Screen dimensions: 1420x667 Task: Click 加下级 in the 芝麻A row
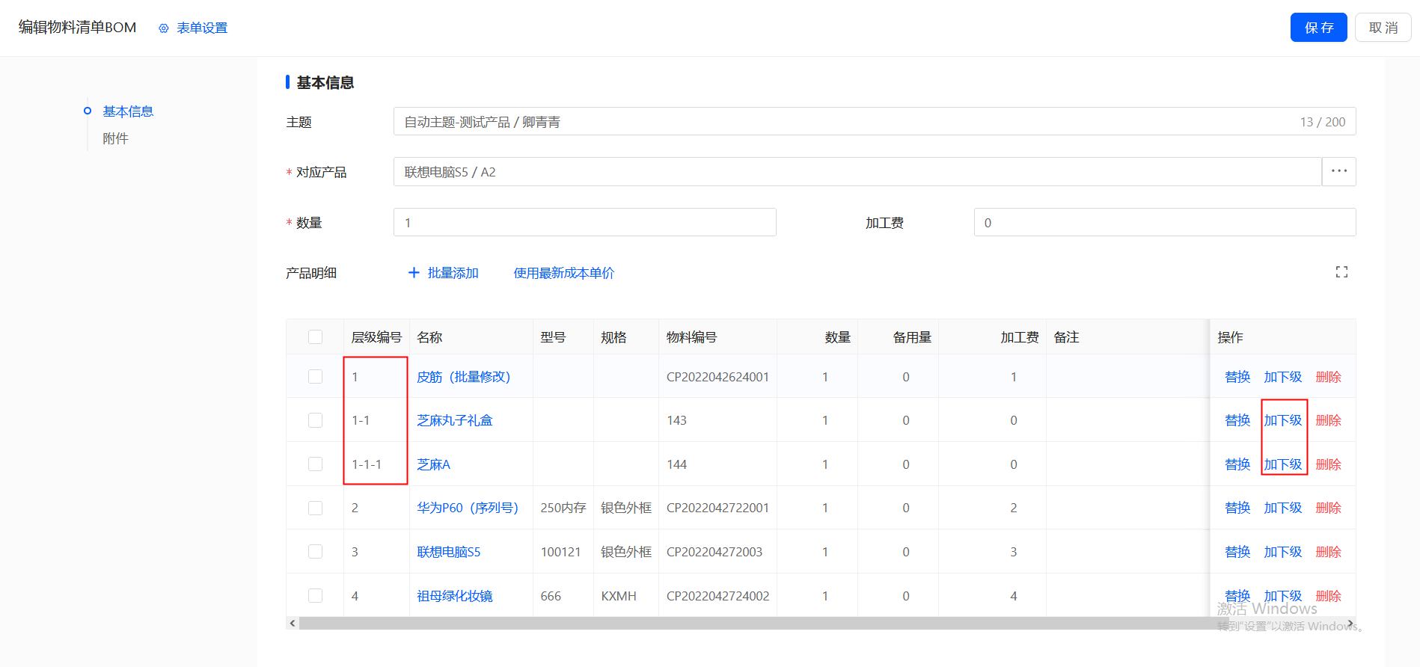coord(1283,464)
